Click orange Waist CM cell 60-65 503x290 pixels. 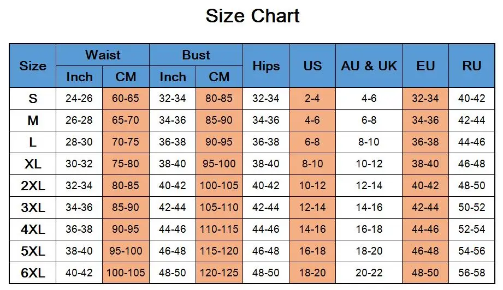point(126,99)
